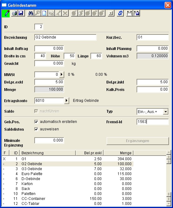Toggle the 'ausweisen' Saldolisten checkbox
173x208 pixels.
(x=36, y=129)
